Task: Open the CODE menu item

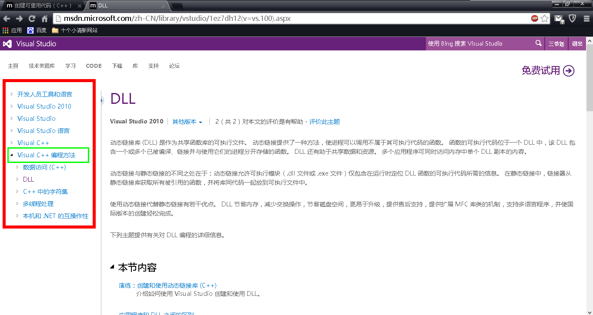Action: [x=94, y=66]
